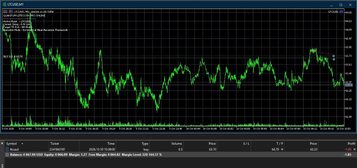The image size is (357, 168).
Task: Sort positions by the Volume column
Action: 177,144
